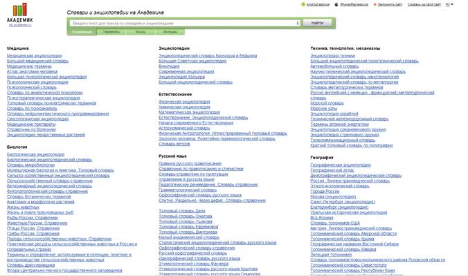Screen dimensions: 468x276
Task: Focus the dictionary search text field
Action: pos(185,23)
